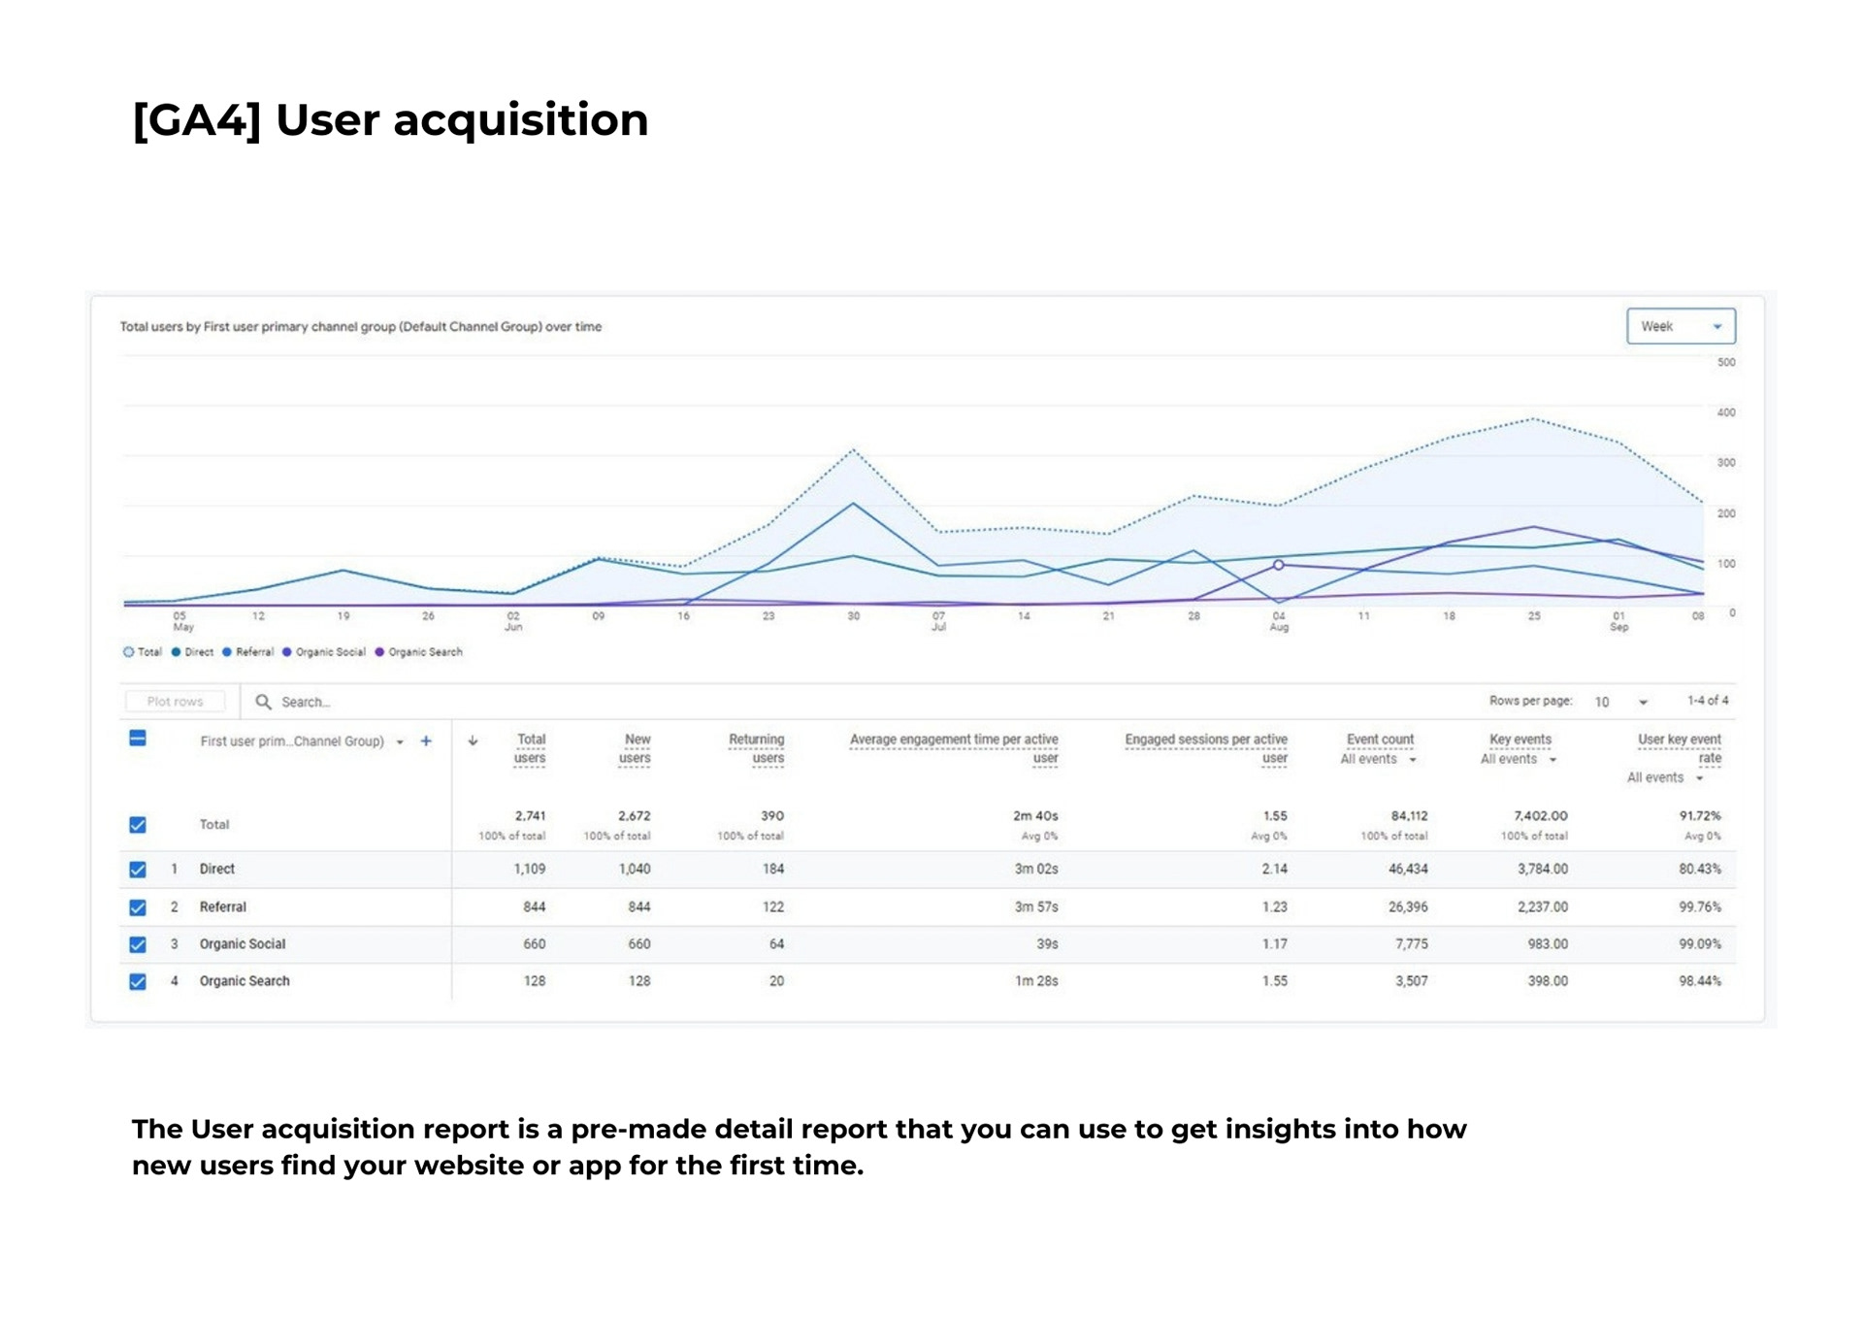Toggle the Referral row checkbox
This screenshot has width=1863, height=1317.
click(x=138, y=907)
